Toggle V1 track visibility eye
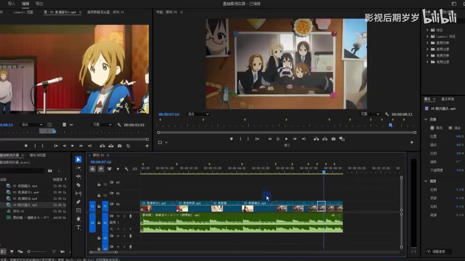Viewport: 465px width, 261px height. [118, 204]
